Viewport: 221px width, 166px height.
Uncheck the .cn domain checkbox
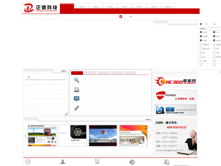coord(214,32)
